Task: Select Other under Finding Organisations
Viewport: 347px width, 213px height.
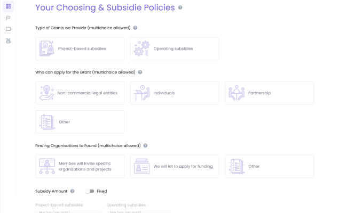Action: [x=269, y=166]
